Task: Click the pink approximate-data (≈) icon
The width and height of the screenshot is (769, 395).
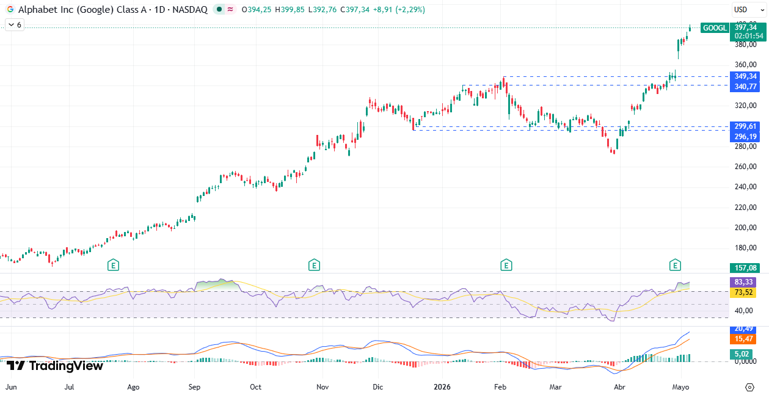Action: [x=230, y=10]
